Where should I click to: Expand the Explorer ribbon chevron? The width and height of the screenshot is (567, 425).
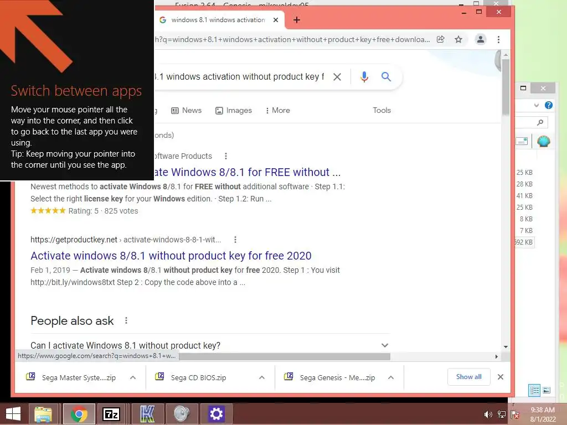[537, 105]
